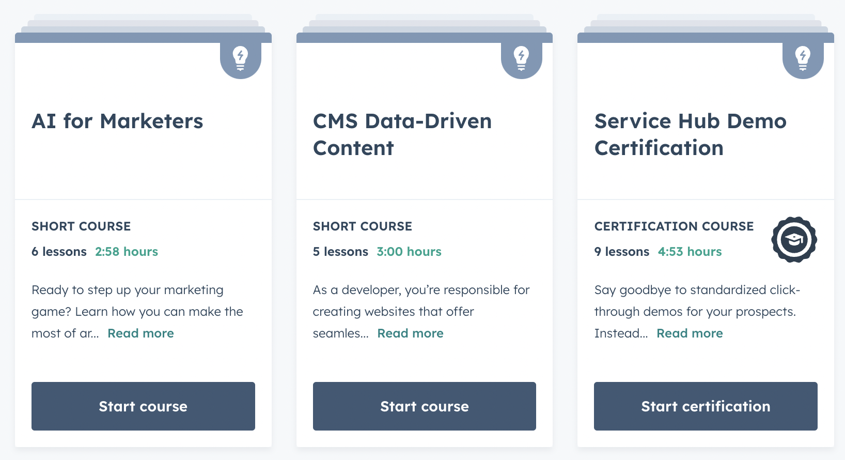Click the graduation cap certification badge

click(x=794, y=239)
